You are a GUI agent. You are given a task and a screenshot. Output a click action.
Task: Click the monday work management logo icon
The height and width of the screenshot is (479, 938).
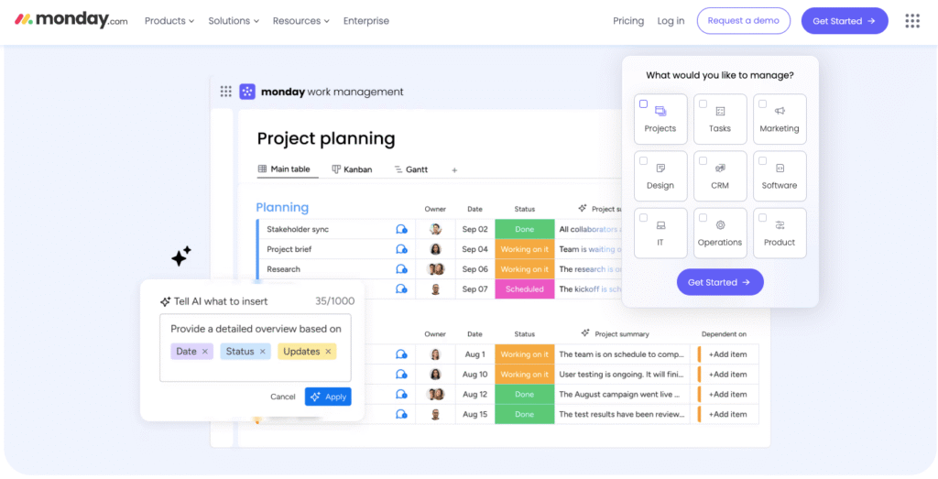(247, 92)
